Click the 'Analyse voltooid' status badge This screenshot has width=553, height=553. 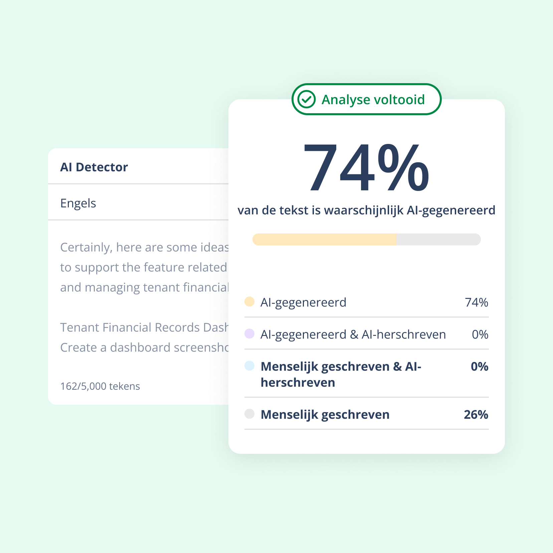pos(366,100)
